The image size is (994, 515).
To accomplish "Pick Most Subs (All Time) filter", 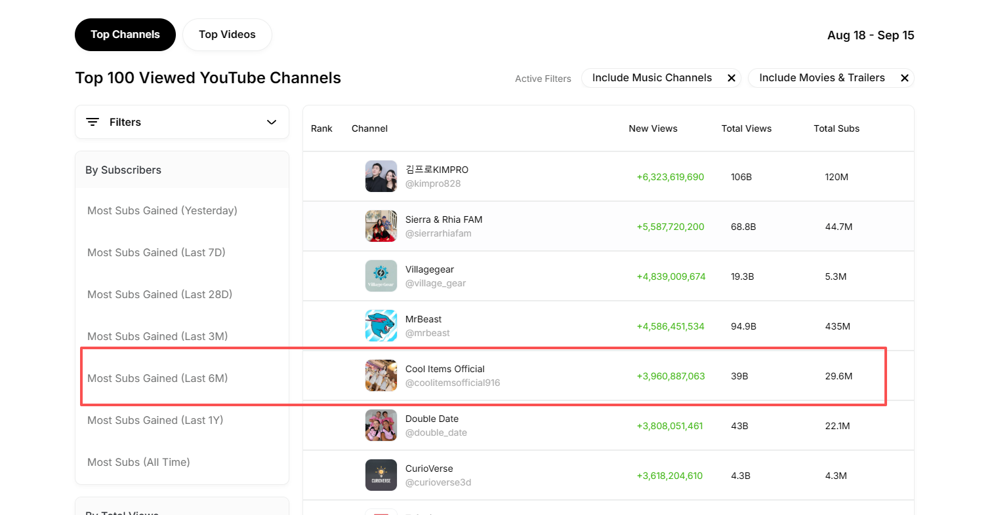I will click(138, 463).
